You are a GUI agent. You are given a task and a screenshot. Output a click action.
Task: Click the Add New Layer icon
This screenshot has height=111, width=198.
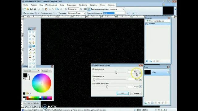145,103
